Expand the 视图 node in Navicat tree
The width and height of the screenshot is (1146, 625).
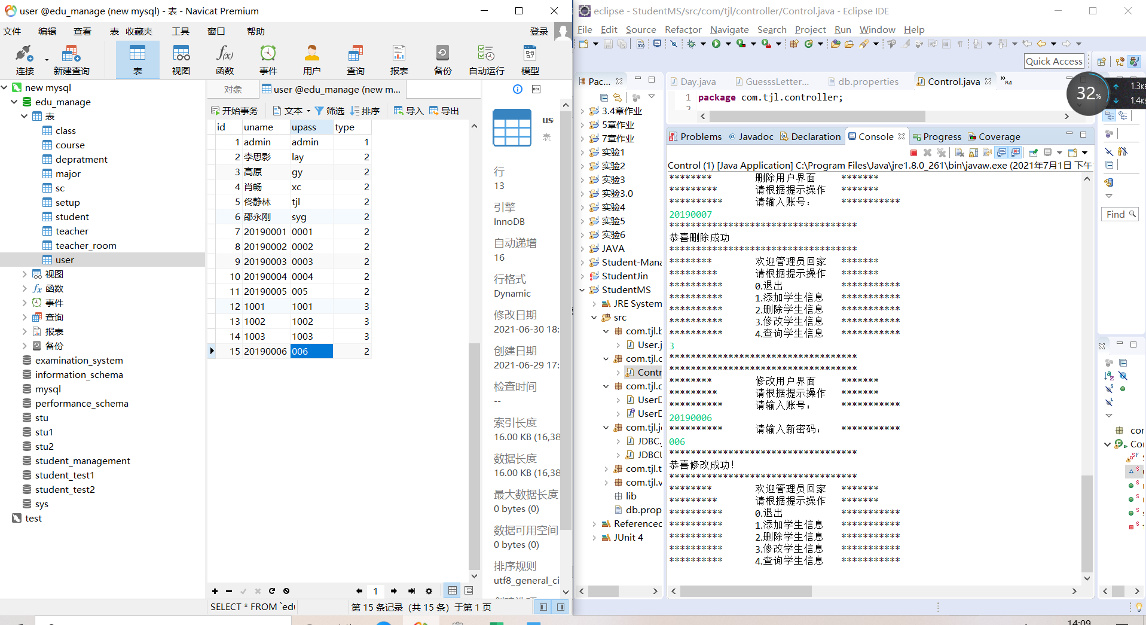[24, 274]
